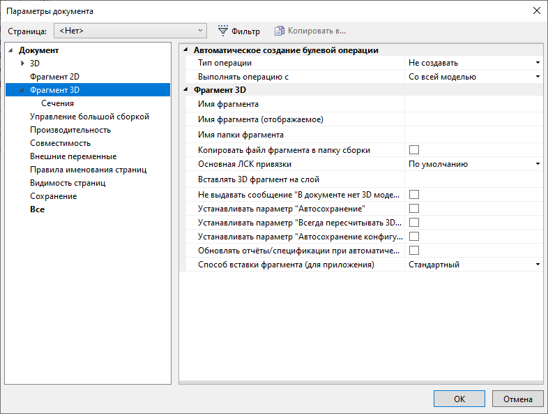Click the Копировать в... toolbar icon
This screenshot has width=548, height=414.
click(280, 31)
